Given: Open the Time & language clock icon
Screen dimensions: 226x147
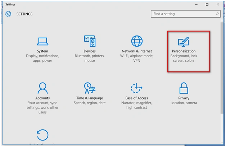Looking at the screenshot, I should click(x=90, y=88).
